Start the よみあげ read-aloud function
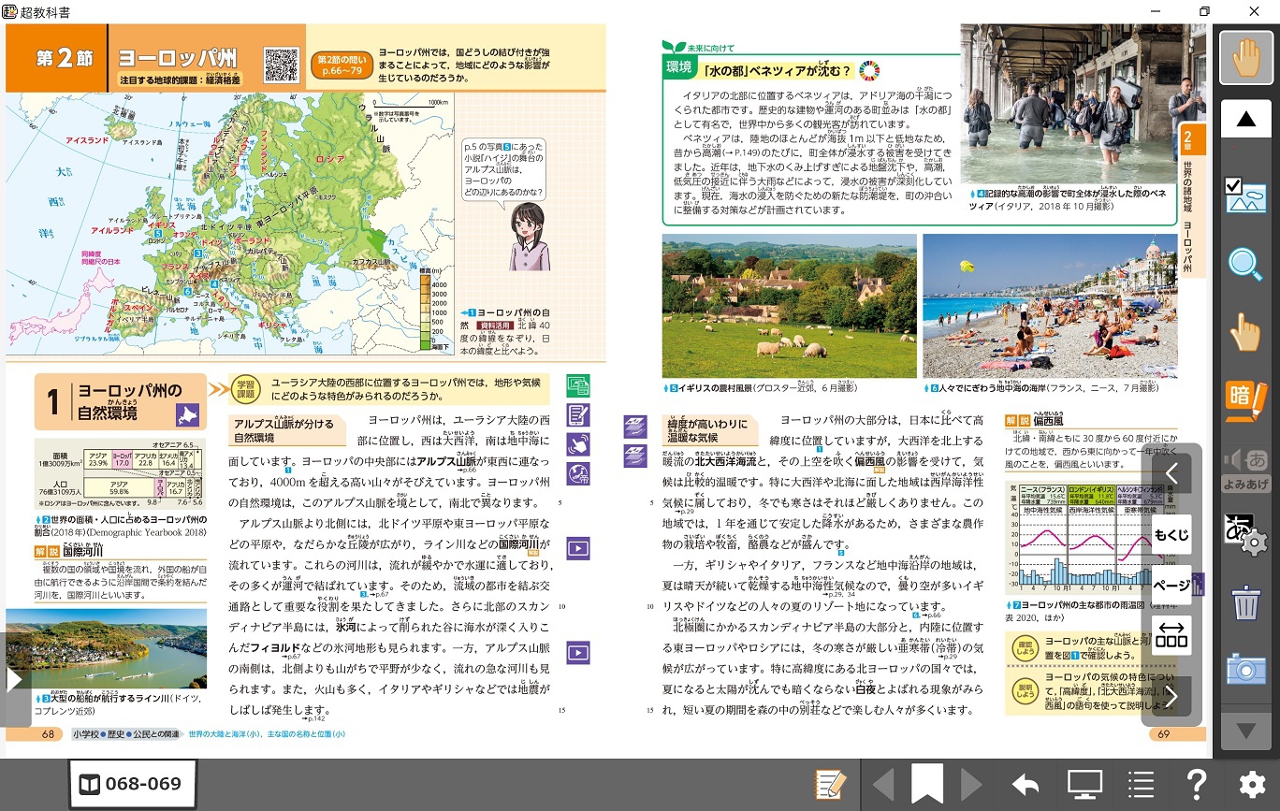The height and width of the screenshot is (811, 1280). [1245, 469]
